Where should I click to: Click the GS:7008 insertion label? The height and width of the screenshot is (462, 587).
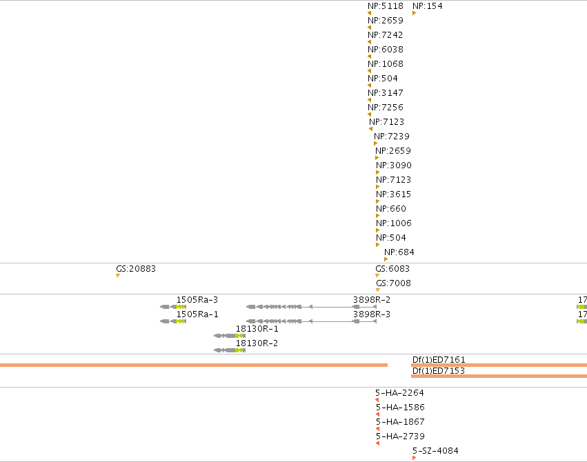tap(393, 283)
